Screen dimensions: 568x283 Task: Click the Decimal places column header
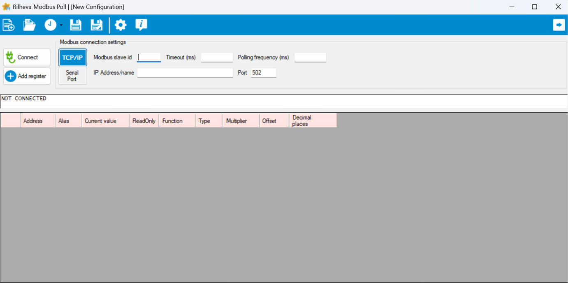[313, 121]
